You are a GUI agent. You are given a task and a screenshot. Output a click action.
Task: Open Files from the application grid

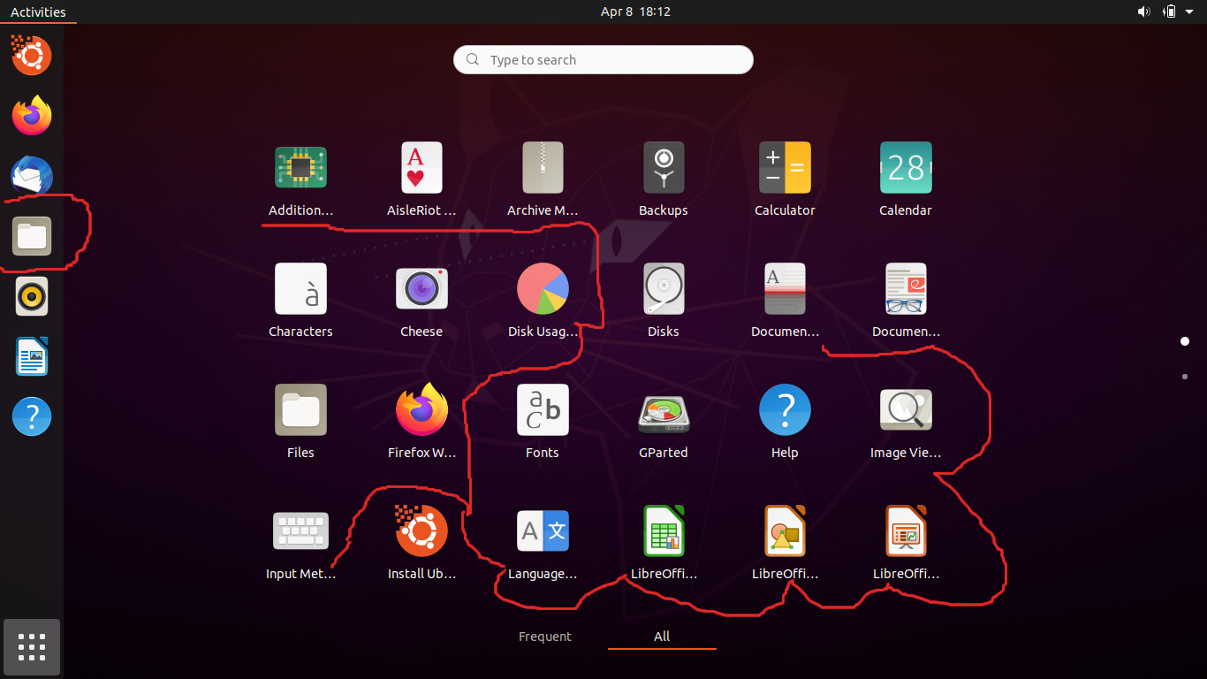click(300, 410)
